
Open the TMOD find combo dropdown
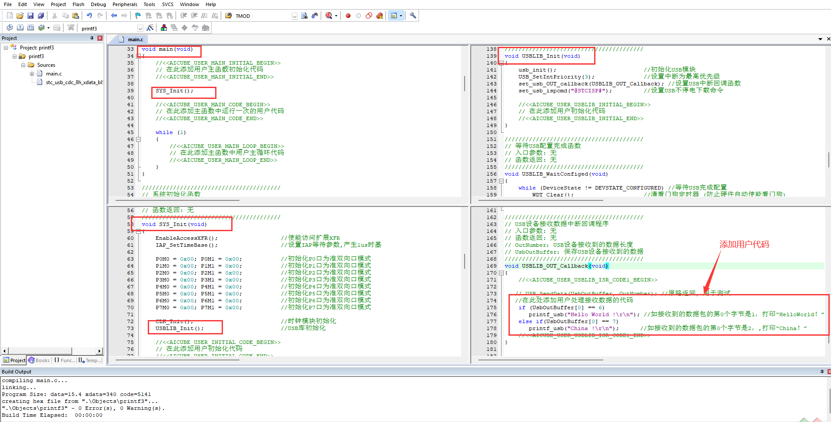coord(294,16)
